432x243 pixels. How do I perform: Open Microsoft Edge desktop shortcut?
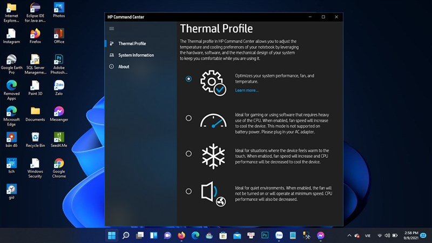(x=11, y=116)
